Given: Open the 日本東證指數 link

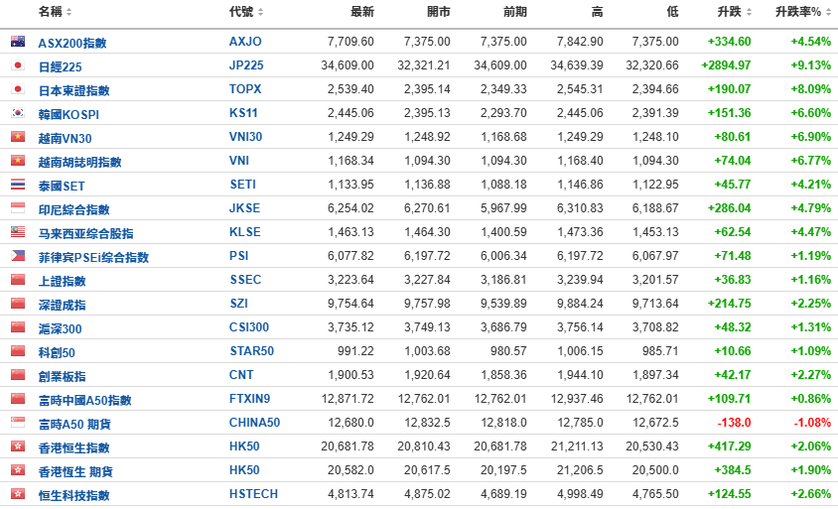Looking at the screenshot, I should (x=73, y=90).
